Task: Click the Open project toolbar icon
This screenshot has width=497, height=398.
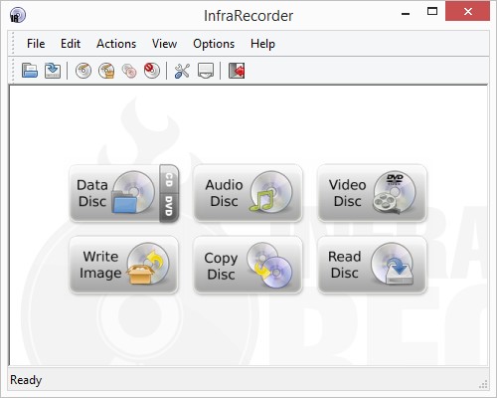Action: point(30,71)
